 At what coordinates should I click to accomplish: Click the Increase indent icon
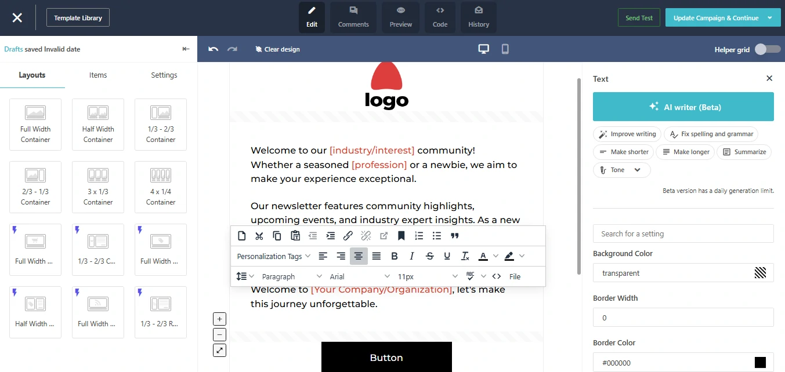331,236
